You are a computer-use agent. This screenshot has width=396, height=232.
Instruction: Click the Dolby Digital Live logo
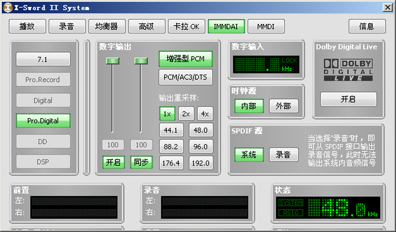(x=348, y=70)
